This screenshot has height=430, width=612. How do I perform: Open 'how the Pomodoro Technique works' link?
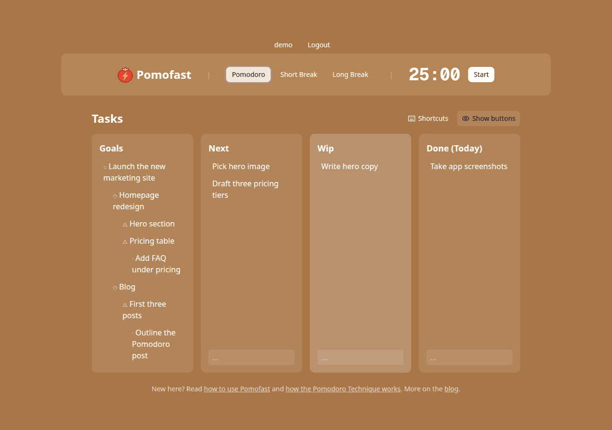(343, 389)
